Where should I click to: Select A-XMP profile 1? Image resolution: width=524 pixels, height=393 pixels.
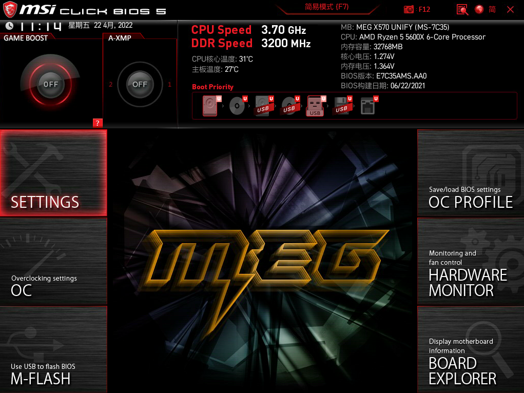[169, 84]
